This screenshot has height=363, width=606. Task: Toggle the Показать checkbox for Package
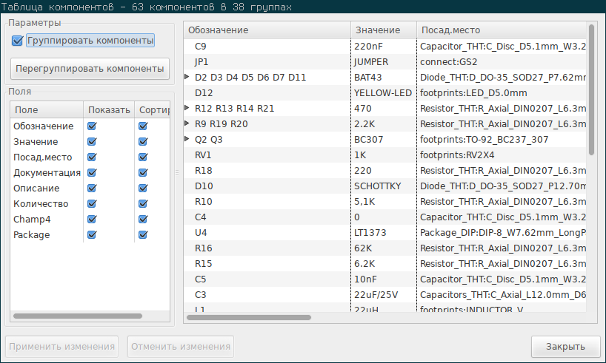coord(92,234)
